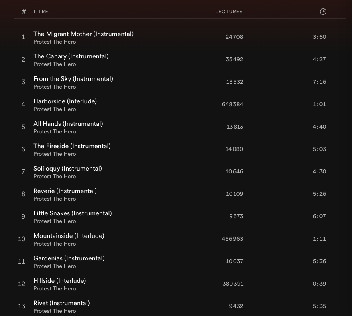Image resolution: width=352 pixels, height=316 pixels.
Task: Choose Hillside (Interlude) track
Action: 59,281
